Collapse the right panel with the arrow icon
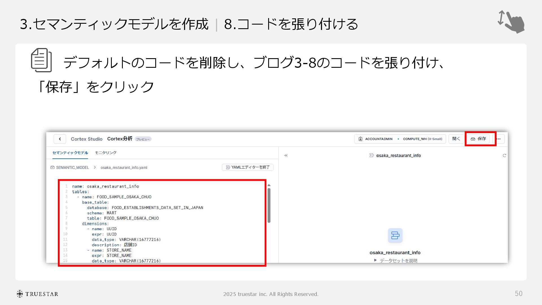This screenshot has height=305, width=542. pos(286,156)
